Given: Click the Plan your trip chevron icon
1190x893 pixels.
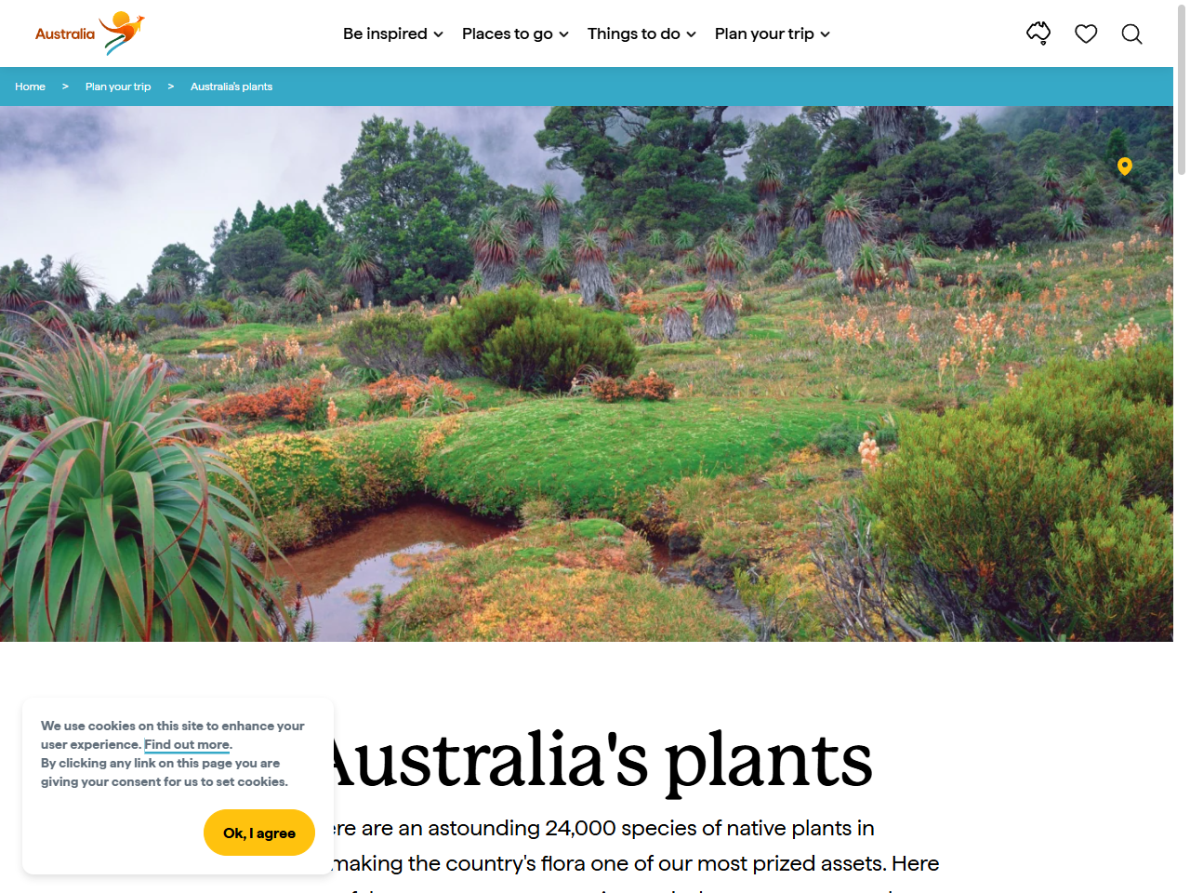Looking at the screenshot, I should [825, 34].
